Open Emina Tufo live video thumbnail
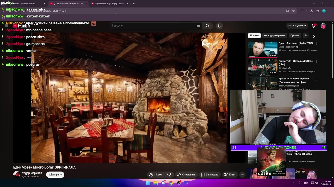 pyautogui.click(x=263, y=67)
